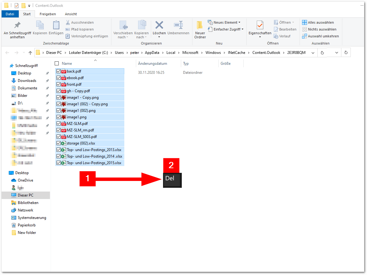
Task: Open the Datei menu tab
Action: 10,14
